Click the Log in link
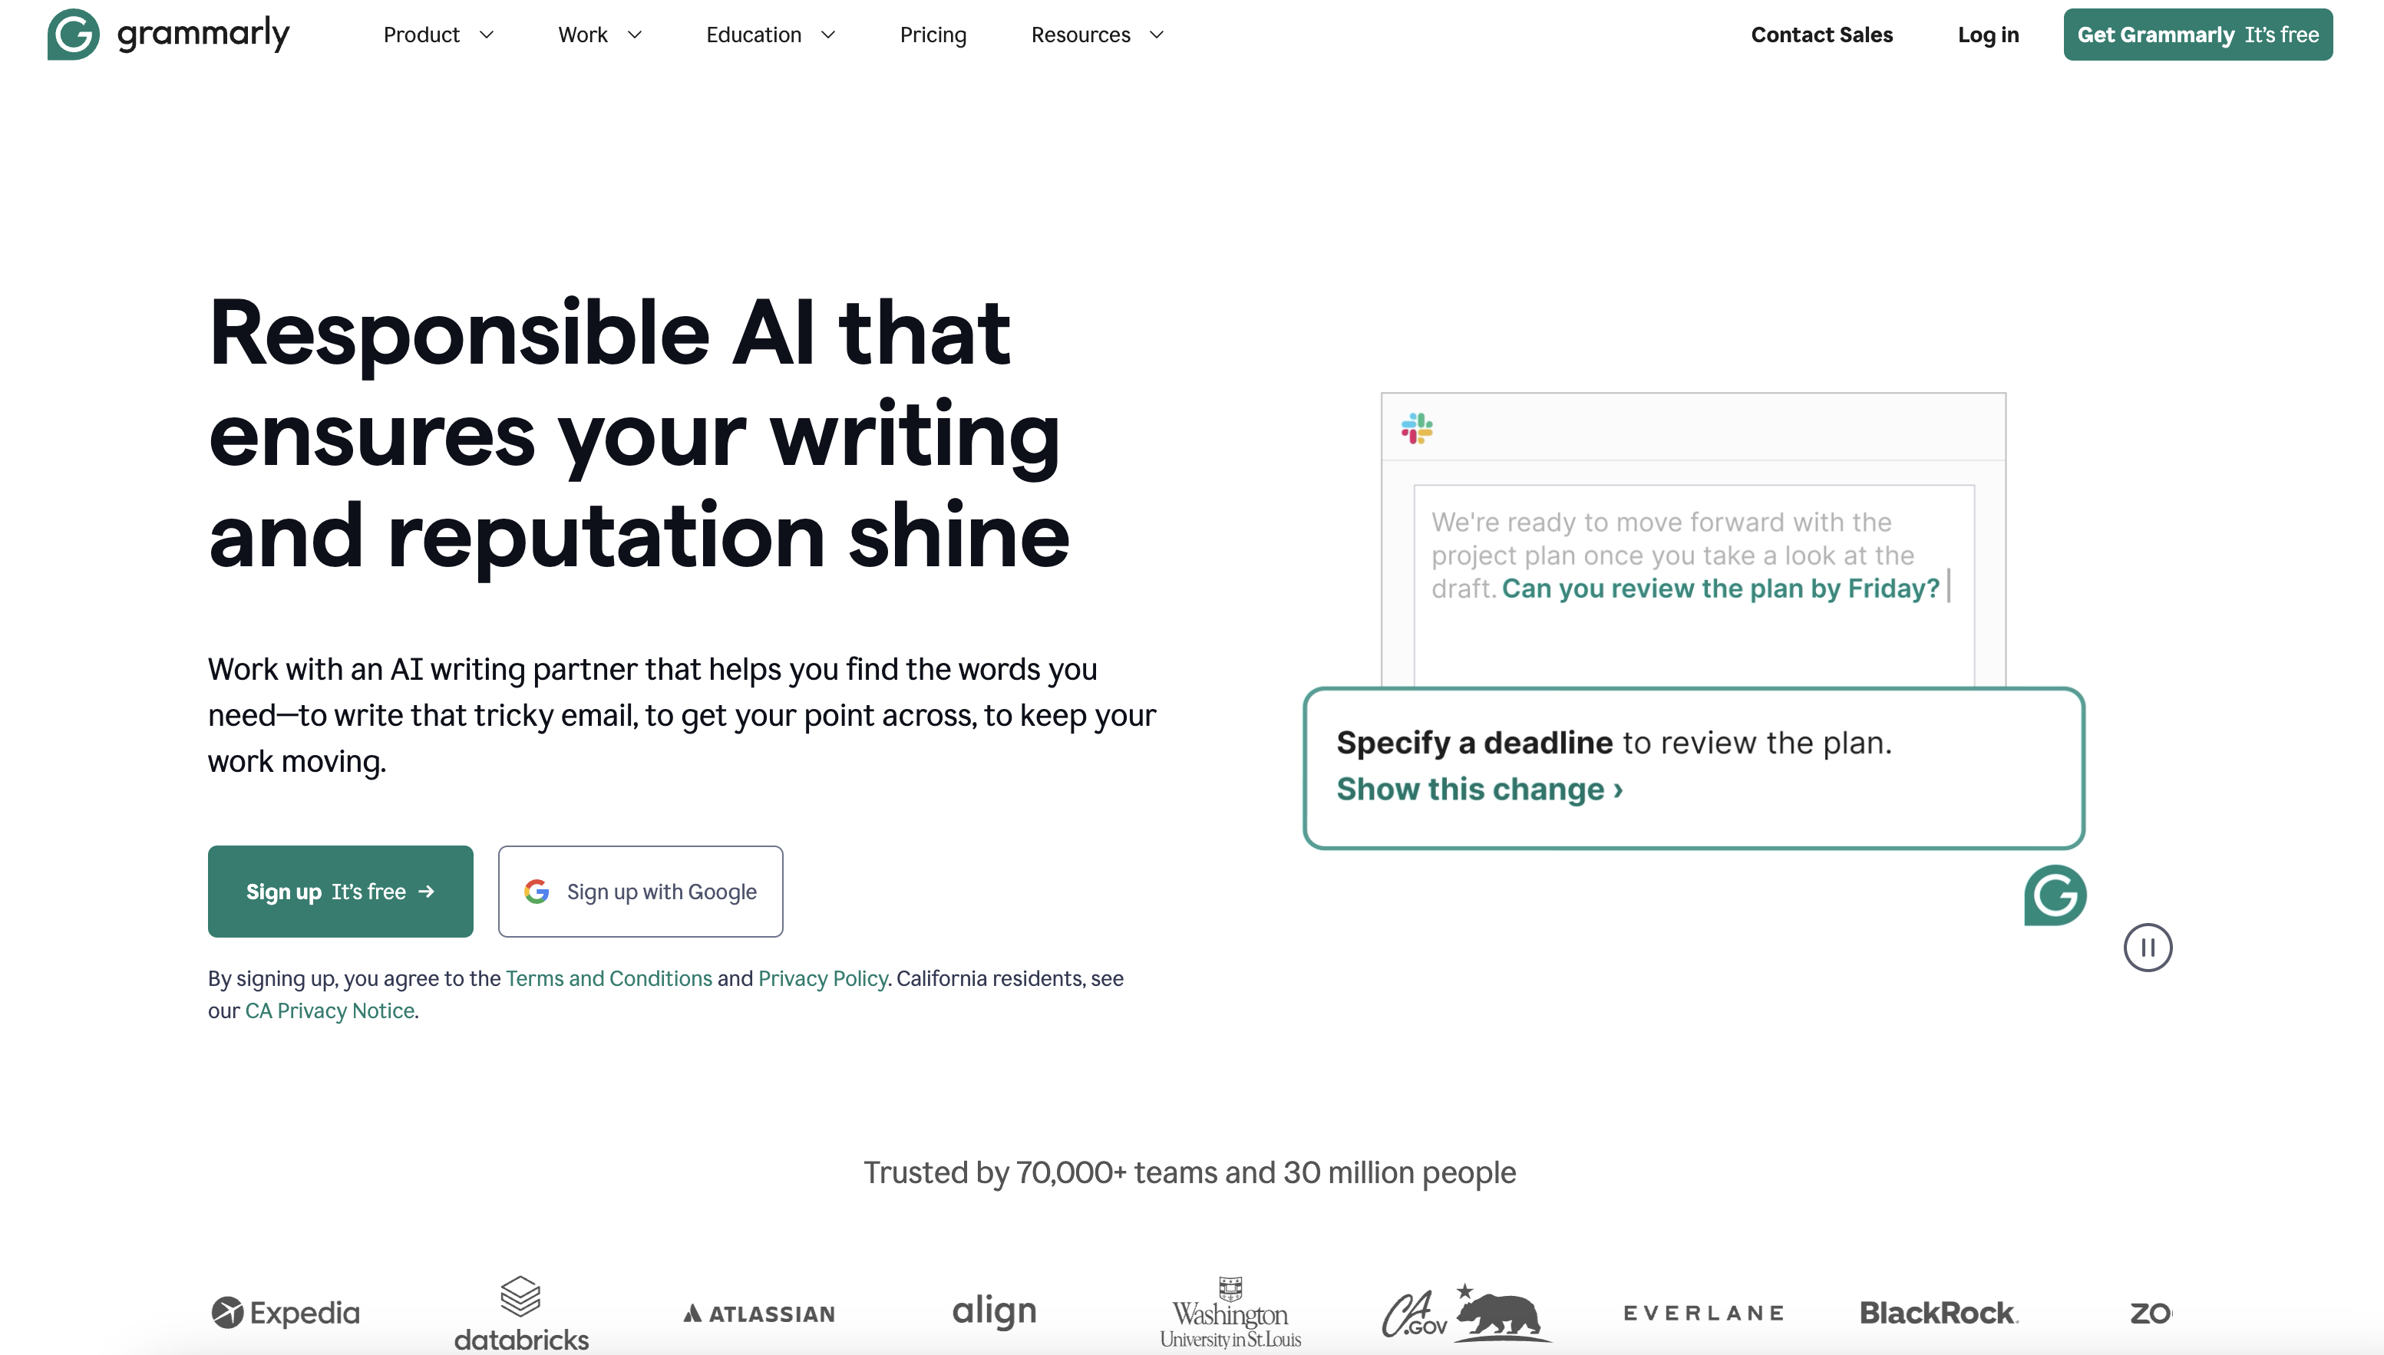 1988,35
